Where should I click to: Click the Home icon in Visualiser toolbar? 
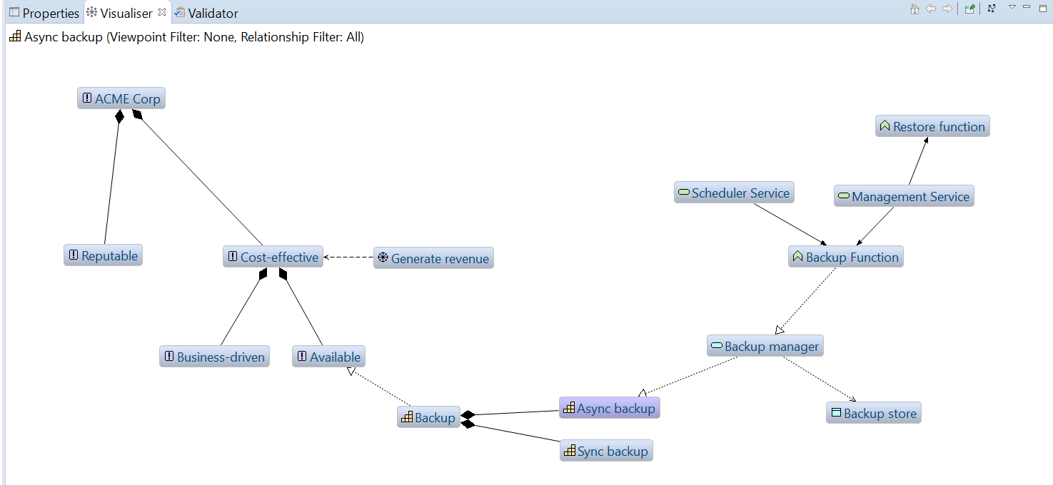pyautogui.click(x=915, y=9)
